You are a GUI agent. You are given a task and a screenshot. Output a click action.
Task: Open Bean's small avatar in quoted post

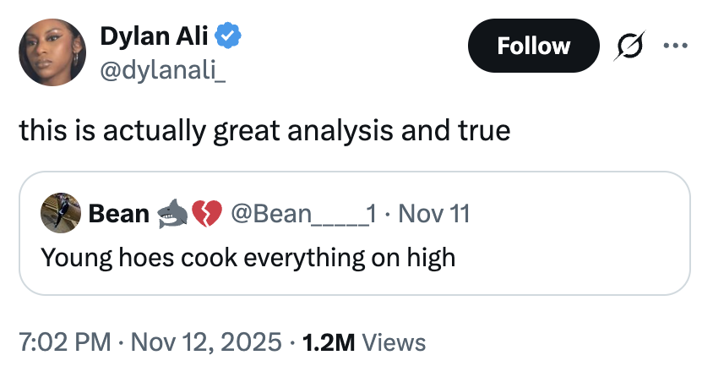click(61, 213)
